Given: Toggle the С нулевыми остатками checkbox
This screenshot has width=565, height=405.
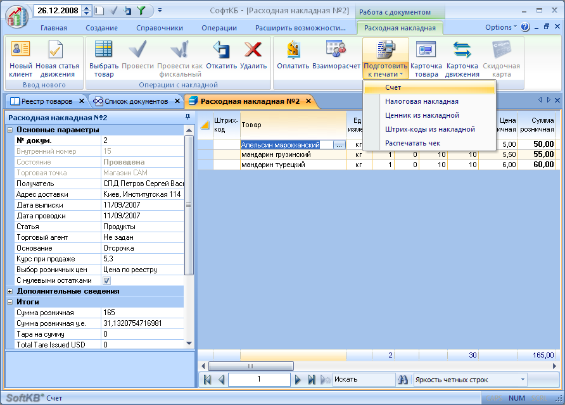Looking at the screenshot, I should [106, 280].
